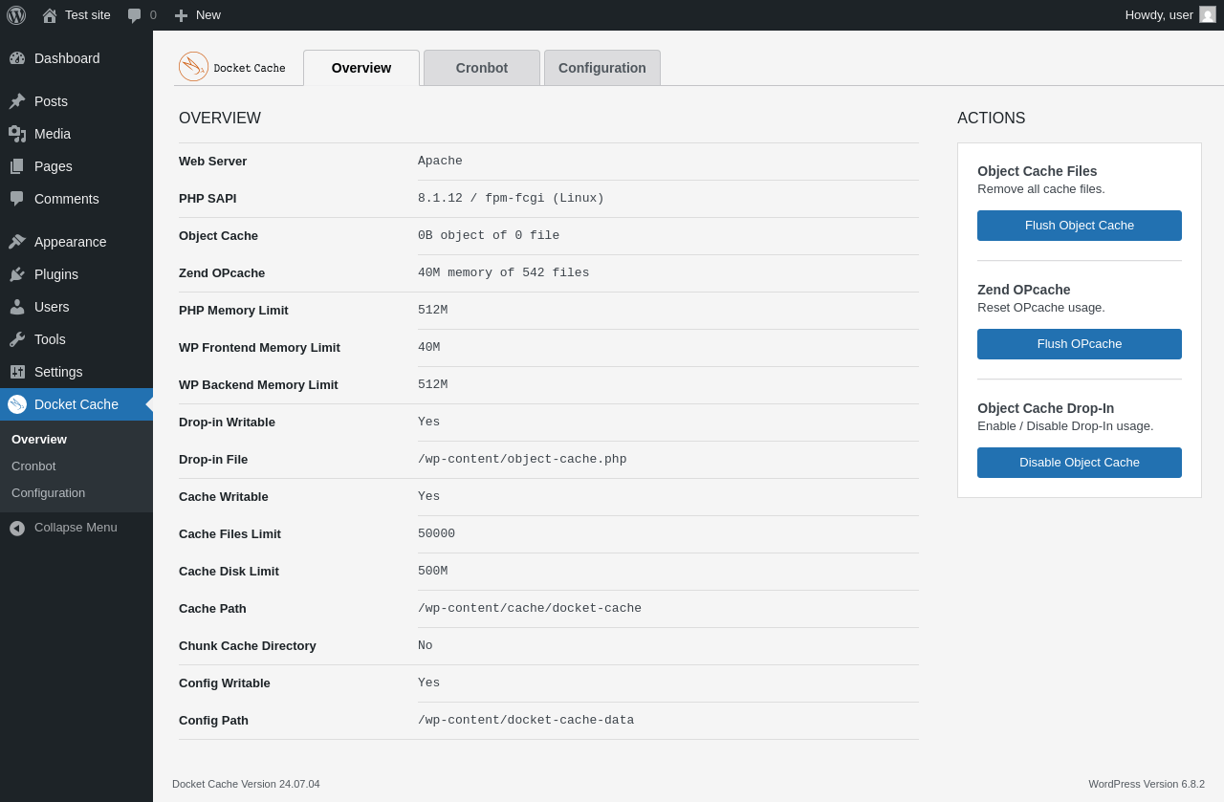Click the Flush OPcache button
Screen dimensions: 1224x802
(1080, 344)
